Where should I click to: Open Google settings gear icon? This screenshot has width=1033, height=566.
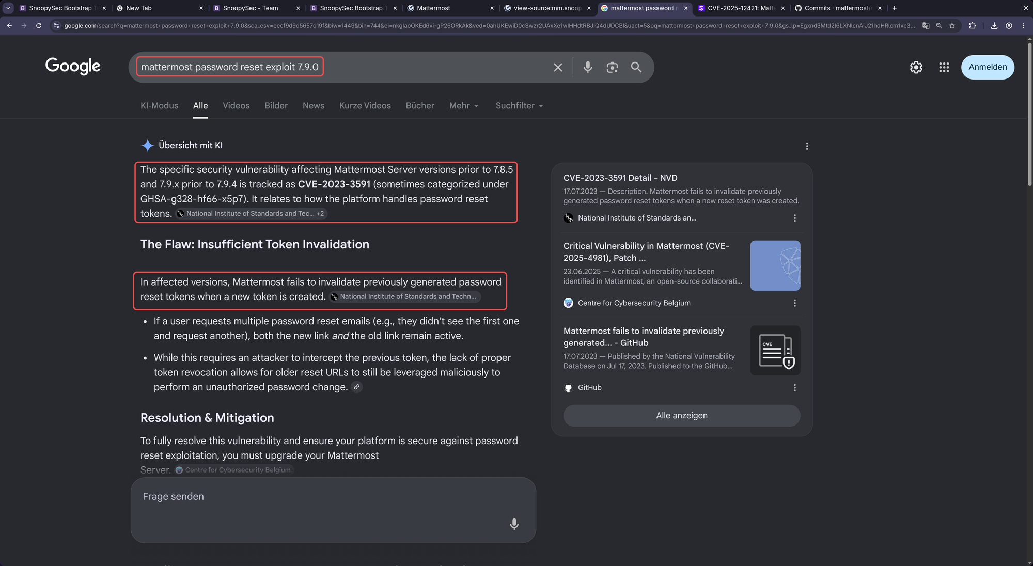tap(916, 67)
